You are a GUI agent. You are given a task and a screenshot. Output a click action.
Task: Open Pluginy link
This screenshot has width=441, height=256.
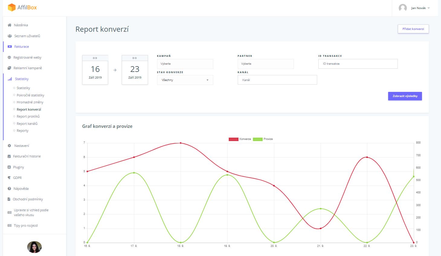coord(18,167)
